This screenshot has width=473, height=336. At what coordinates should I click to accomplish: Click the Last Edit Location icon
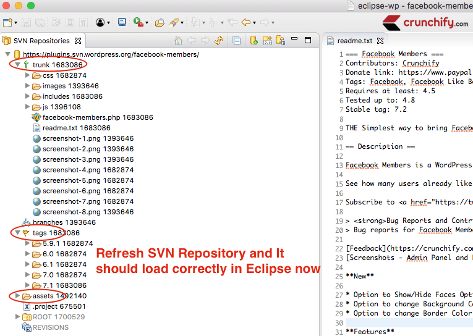click(x=232, y=22)
